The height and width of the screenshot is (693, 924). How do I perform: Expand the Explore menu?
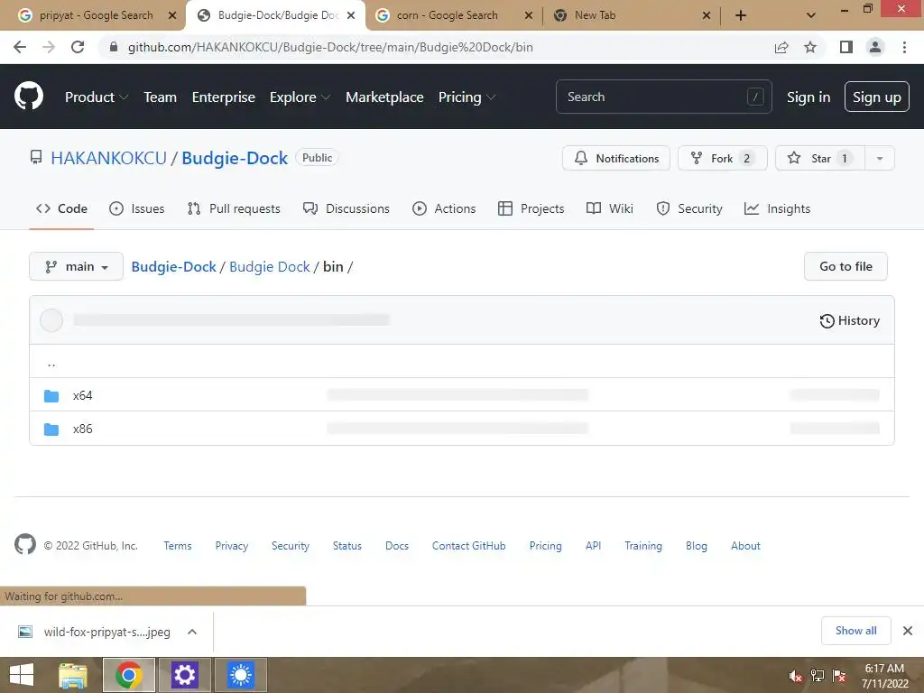pyautogui.click(x=300, y=97)
